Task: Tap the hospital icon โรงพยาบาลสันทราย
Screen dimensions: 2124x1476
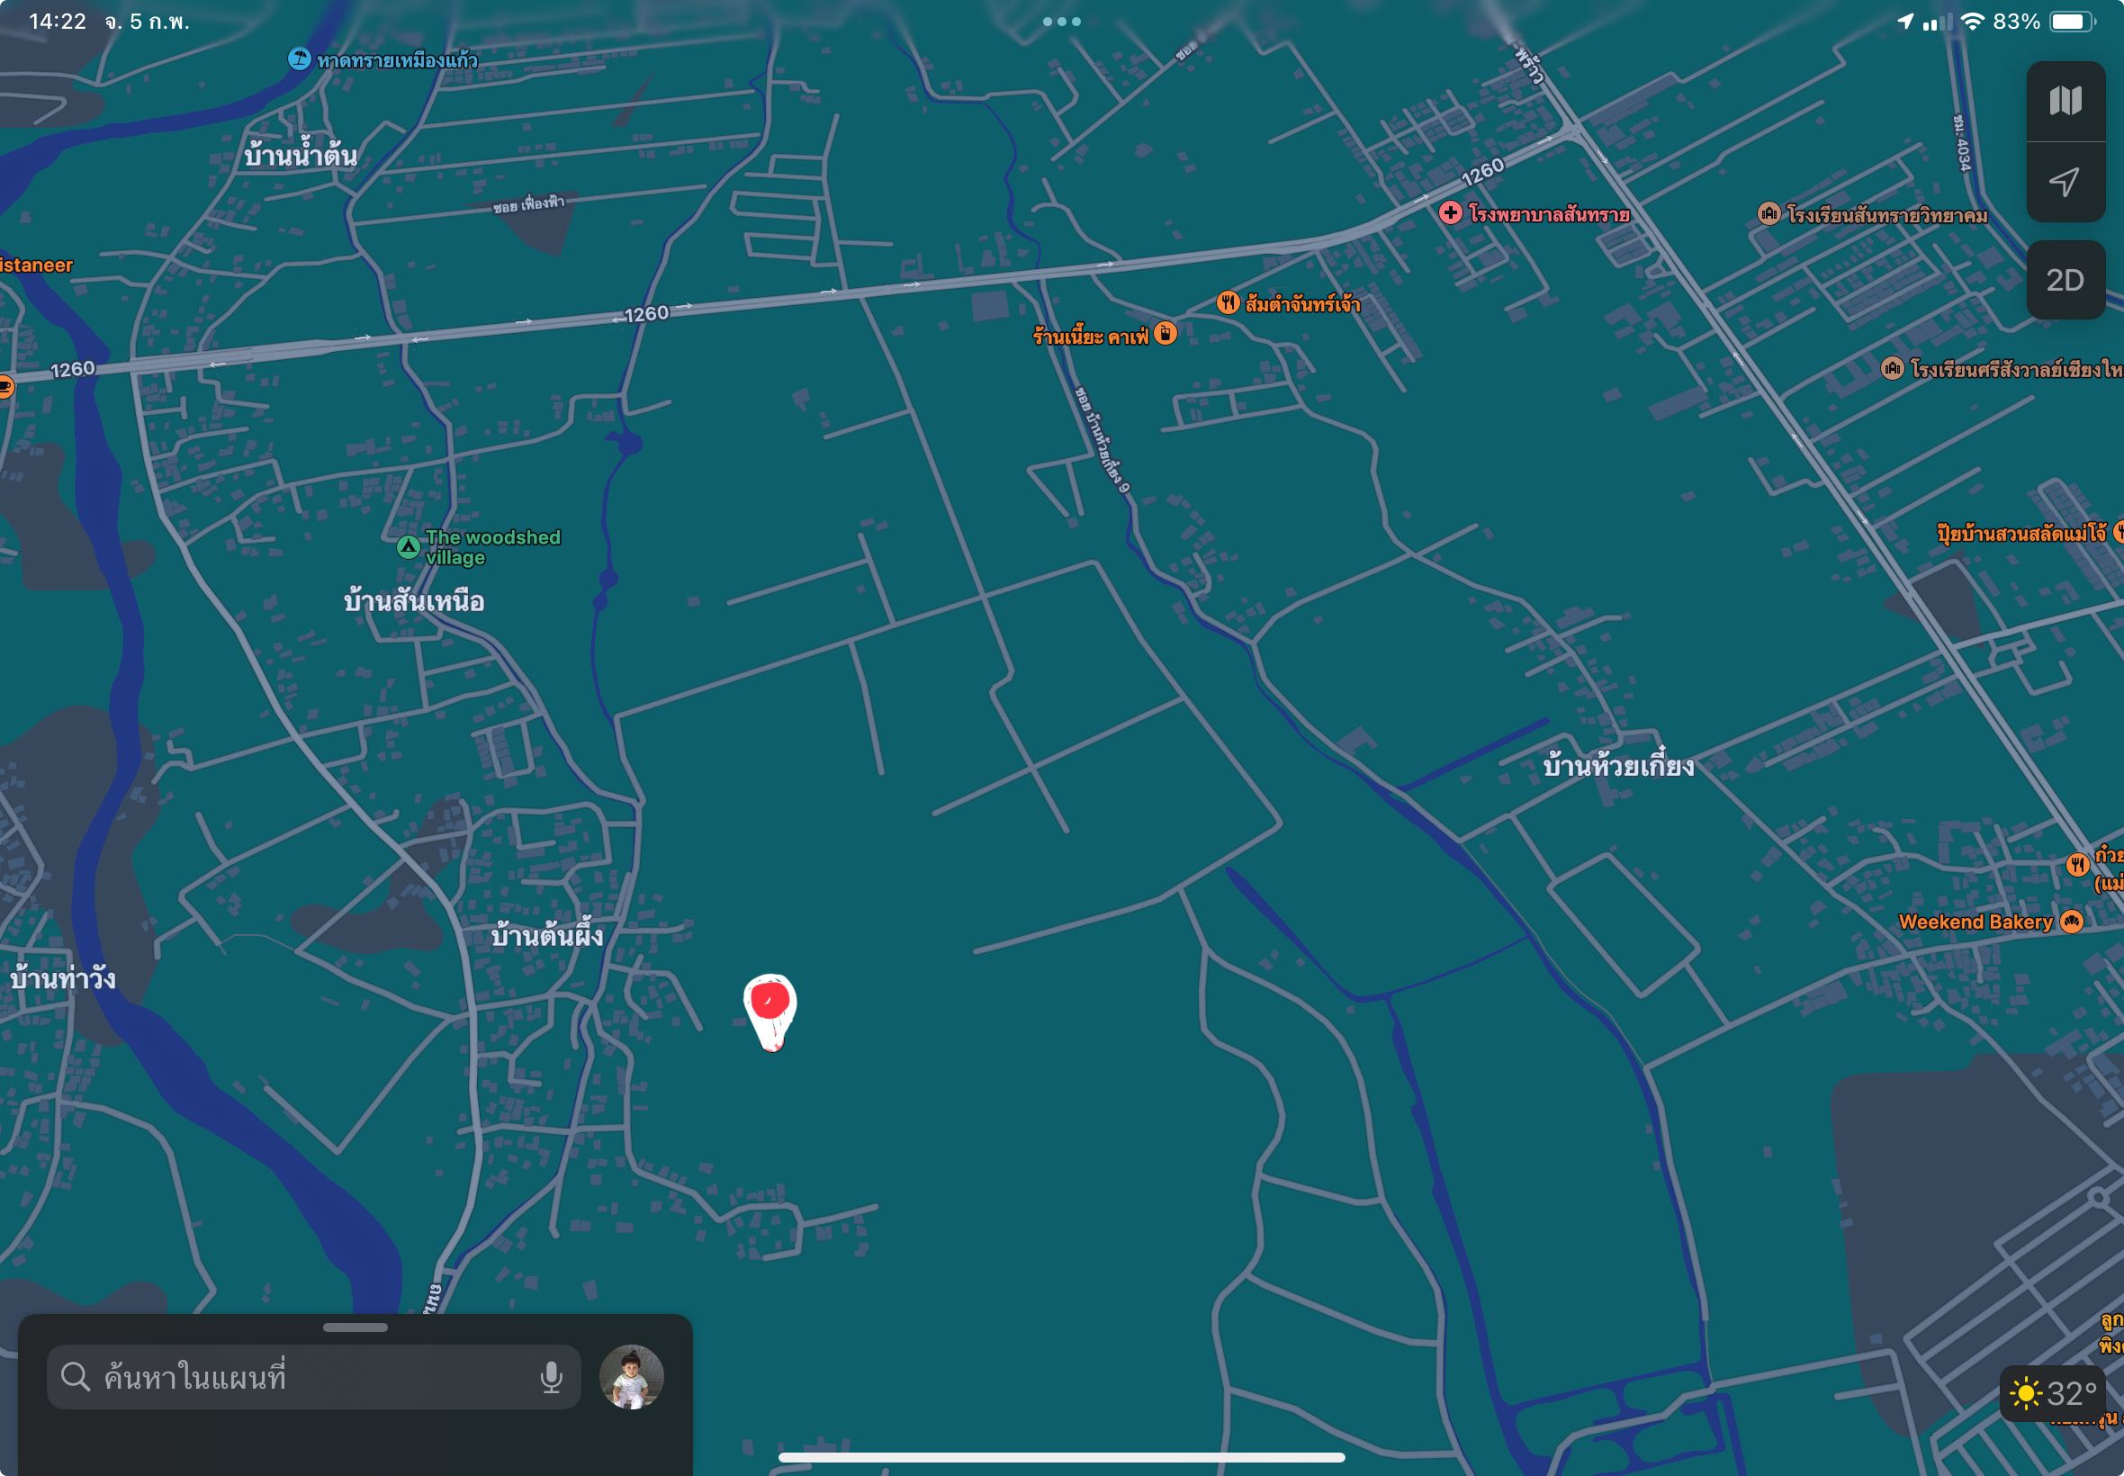Action: 1450,212
